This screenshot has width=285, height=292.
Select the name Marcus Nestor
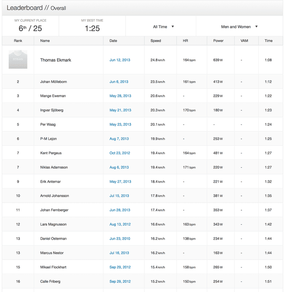pyautogui.click(x=52, y=253)
